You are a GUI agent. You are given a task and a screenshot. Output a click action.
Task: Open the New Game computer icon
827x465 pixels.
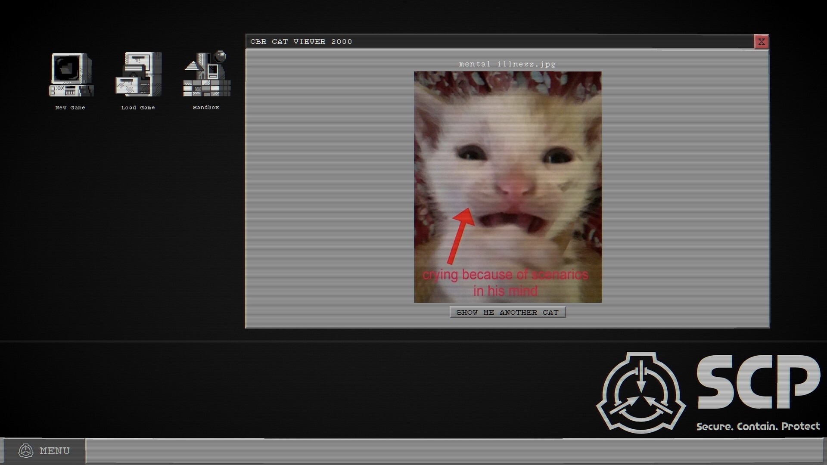click(x=71, y=74)
